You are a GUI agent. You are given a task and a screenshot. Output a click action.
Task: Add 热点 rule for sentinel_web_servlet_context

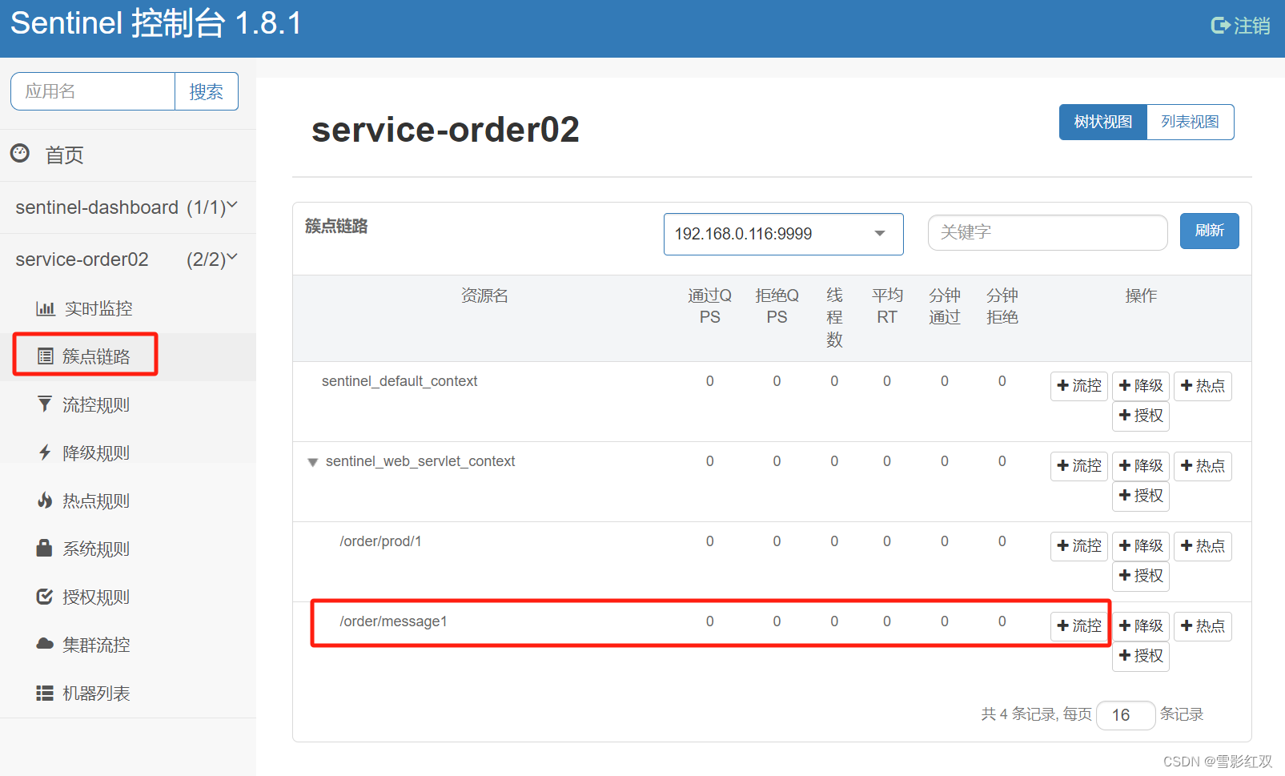click(x=1203, y=466)
